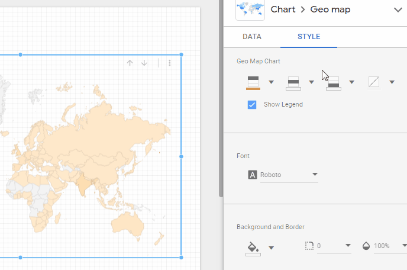Image resolution: width=407 pixels, height=270 pixels.
Task: Uncheck the Show Legend checkbox
Action: pyautogui.click(x=252, y=105)
